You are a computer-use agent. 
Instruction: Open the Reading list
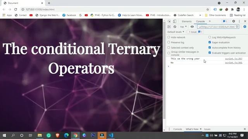coord(238,15)
